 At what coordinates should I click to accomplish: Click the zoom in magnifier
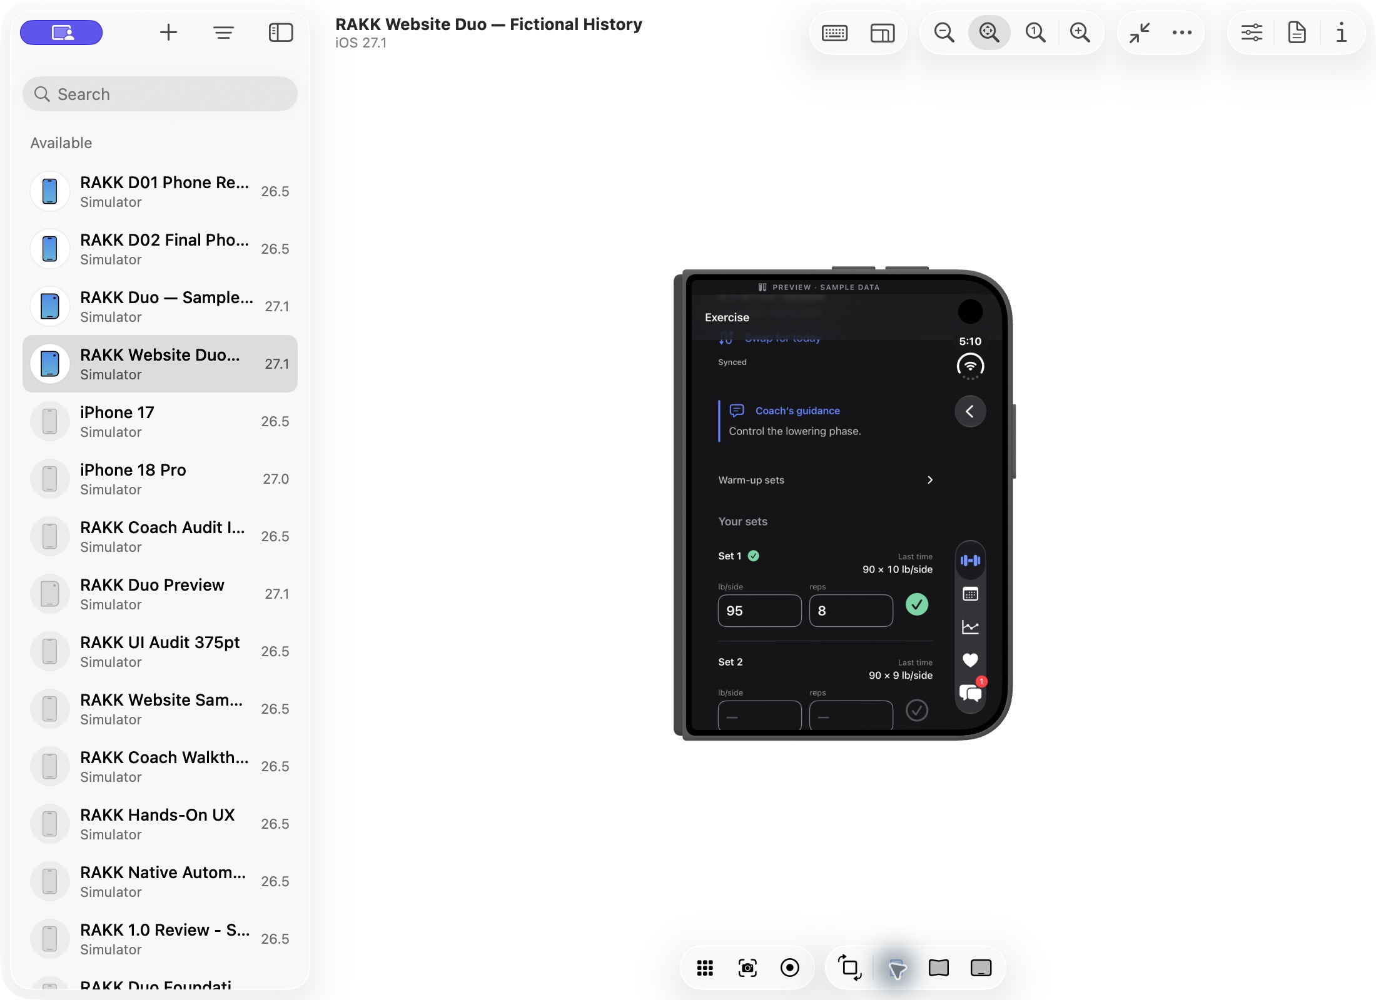click(x=1080, y=32)
